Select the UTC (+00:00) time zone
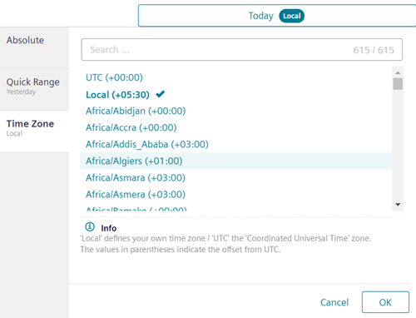 coord(236,77)
